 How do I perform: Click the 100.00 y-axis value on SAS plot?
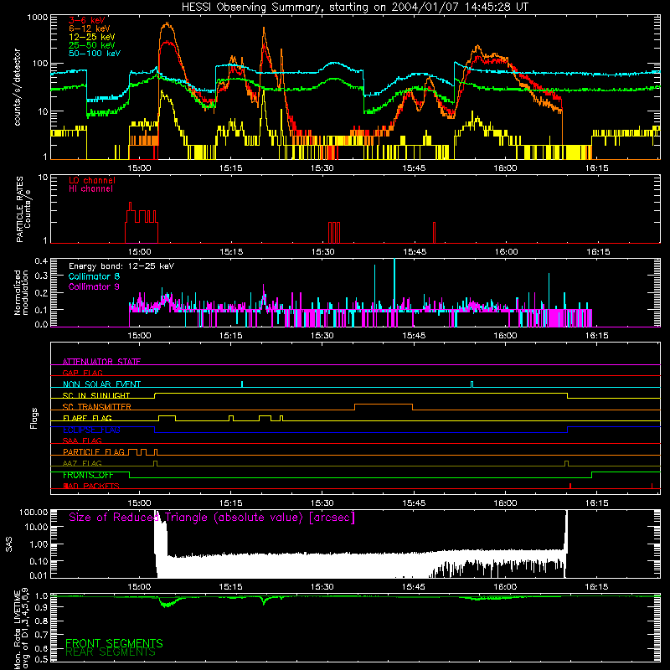tap(33, 513)
